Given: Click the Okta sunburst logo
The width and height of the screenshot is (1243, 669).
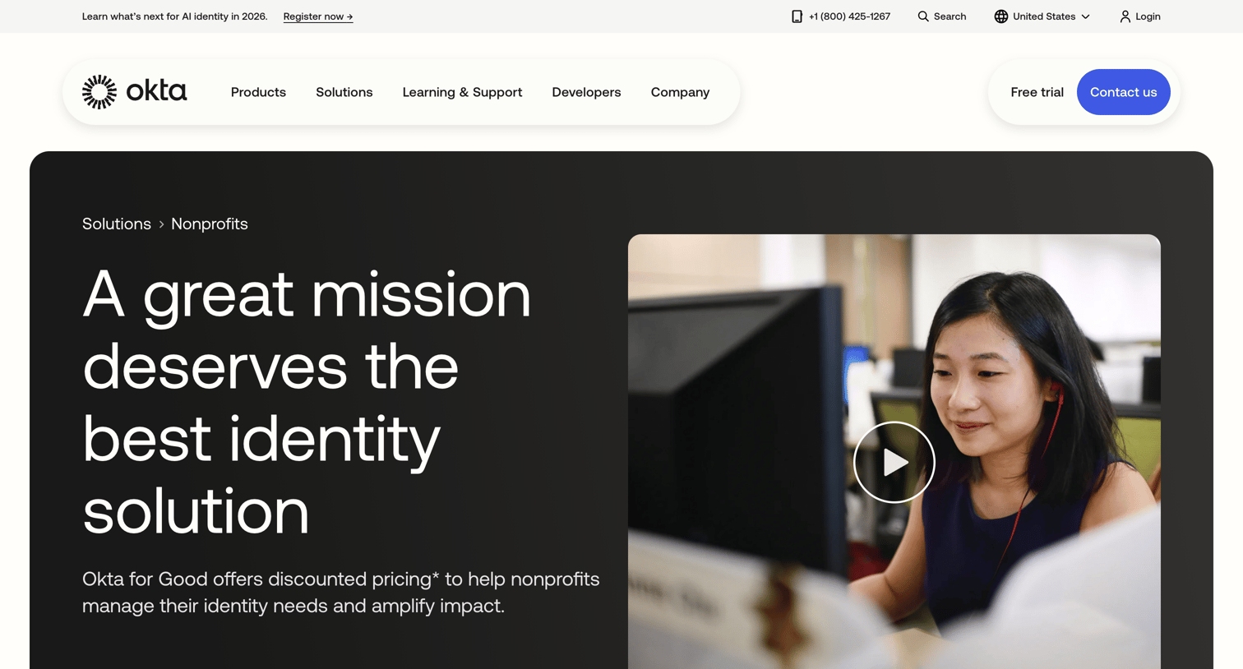Looking at the screenshot, I should tap(99, 92).
